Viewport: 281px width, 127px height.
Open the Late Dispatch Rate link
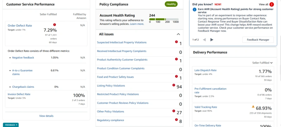click(x=205, y=70)
